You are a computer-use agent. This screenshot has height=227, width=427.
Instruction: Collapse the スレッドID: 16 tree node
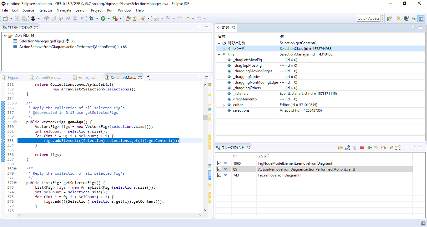coord(5,36)
